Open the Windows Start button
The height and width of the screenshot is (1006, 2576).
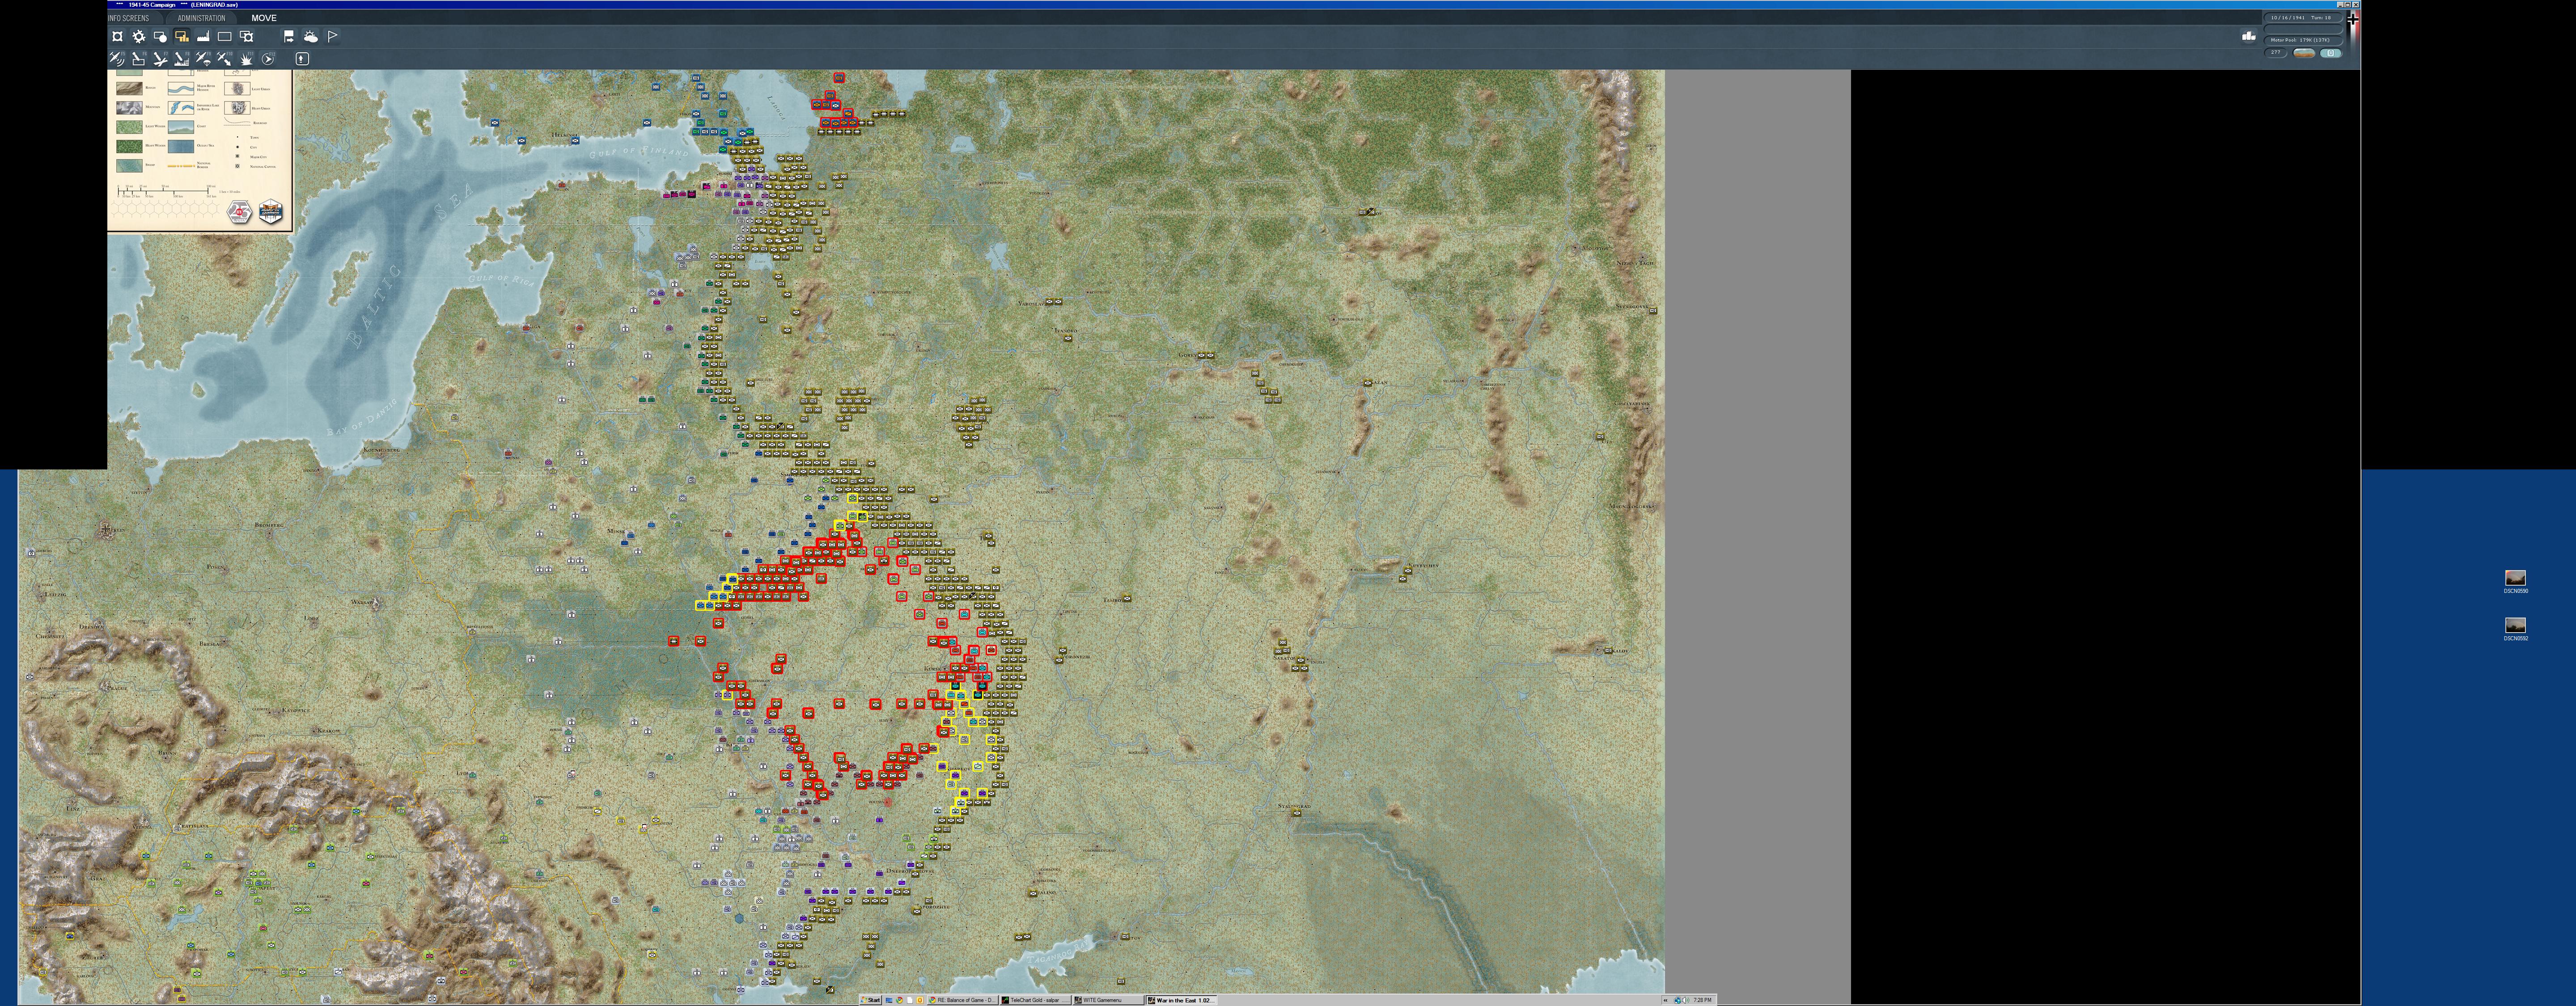(871, 1000)
